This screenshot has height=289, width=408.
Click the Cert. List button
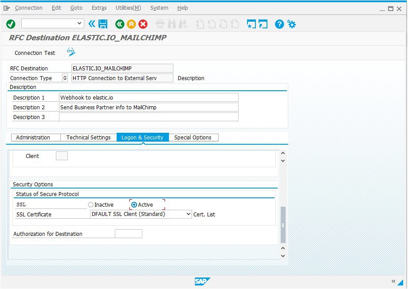[204, 215]
